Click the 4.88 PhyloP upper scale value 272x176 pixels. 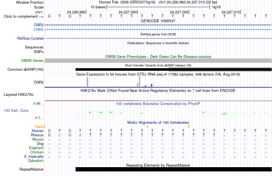tap(37, 103)
